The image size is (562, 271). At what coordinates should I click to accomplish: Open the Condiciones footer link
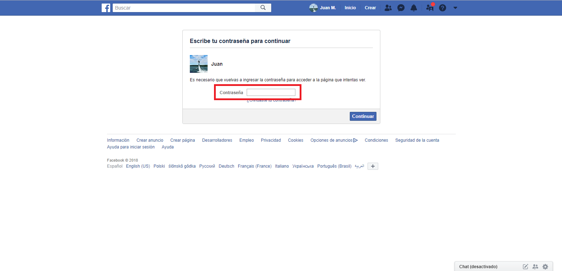(376, 140)
